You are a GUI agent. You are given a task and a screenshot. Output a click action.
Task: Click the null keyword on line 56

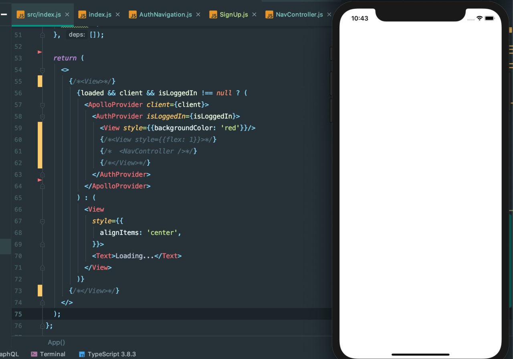coord(224,93)
